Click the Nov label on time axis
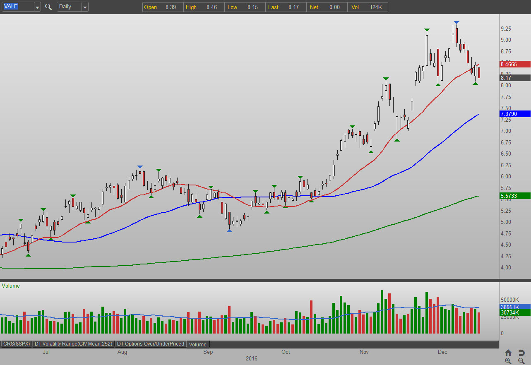The image size is (531, 365). coord(364,352)
